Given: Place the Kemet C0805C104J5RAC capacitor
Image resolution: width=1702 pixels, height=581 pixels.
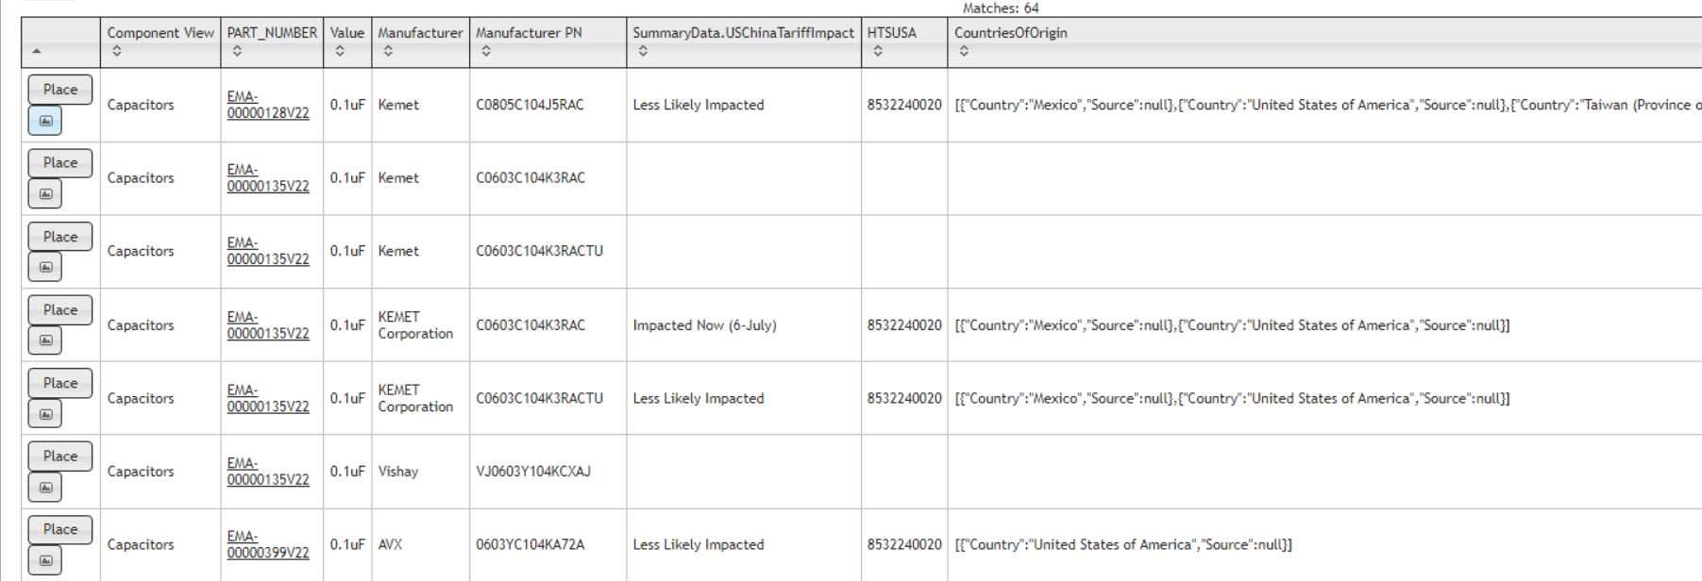Looking at the screenshot, I should 60,90.
